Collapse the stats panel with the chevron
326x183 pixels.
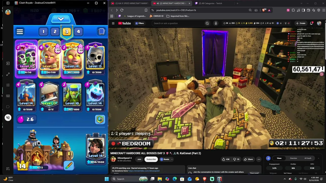tap(318, 158)
